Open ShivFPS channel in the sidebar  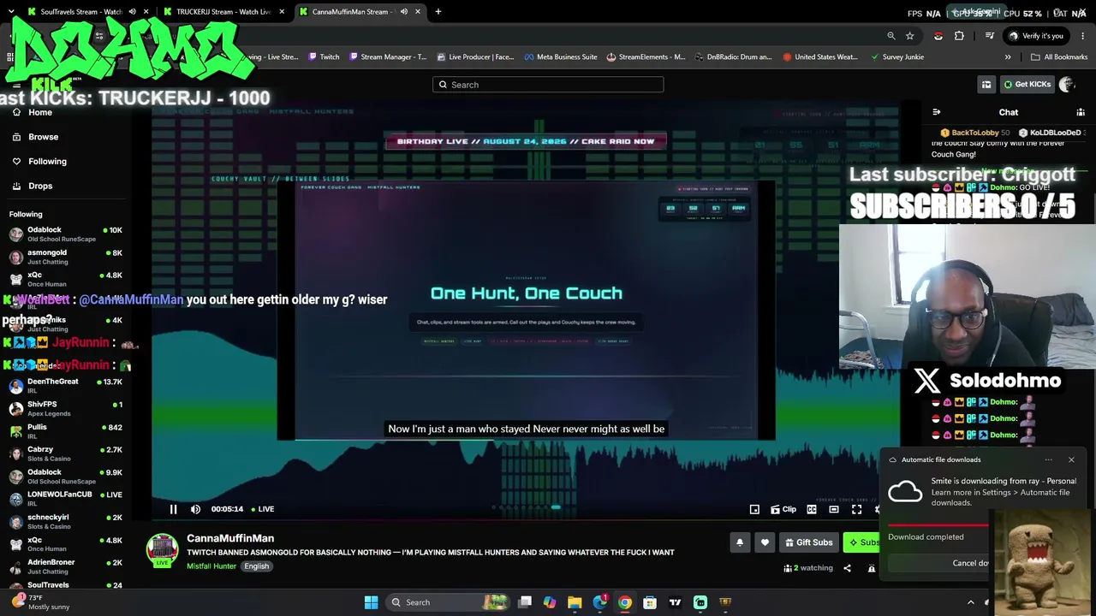[64, 408]
